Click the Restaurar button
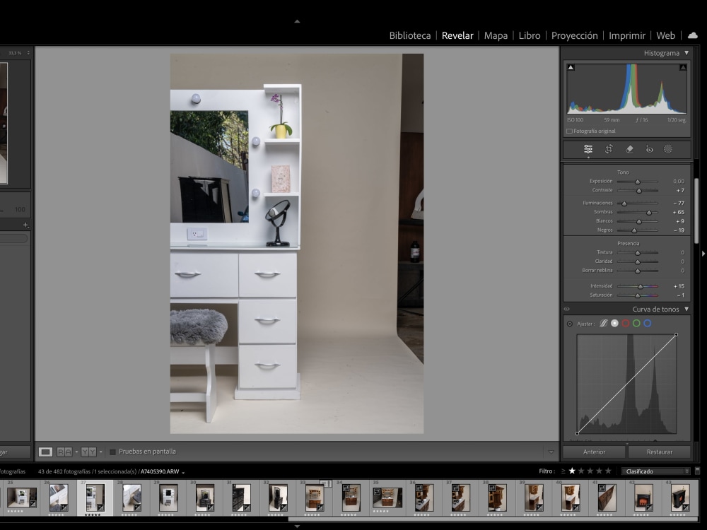The height and width of the screenshot is (530, 707). pos(659,452)
